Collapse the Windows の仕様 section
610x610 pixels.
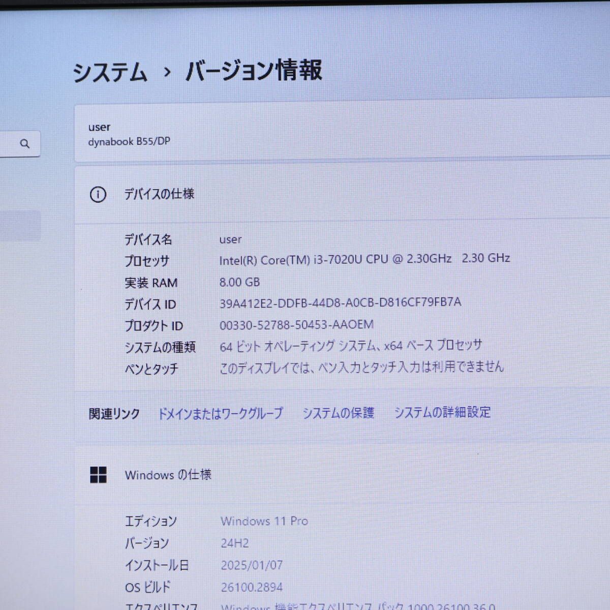[342, 475]
